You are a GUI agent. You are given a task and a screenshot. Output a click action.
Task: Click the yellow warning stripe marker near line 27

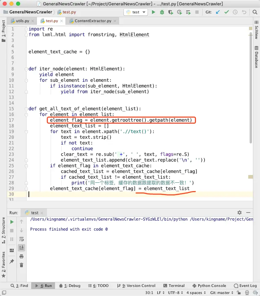(x=251, y=177)
